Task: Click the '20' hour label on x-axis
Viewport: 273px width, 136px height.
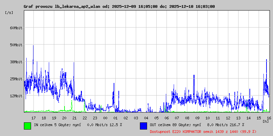Action: pos(64,118)
